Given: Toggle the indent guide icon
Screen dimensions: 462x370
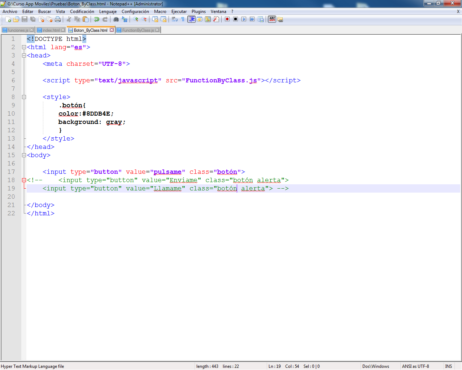Looking at the screenshot, I should (191, 19).
